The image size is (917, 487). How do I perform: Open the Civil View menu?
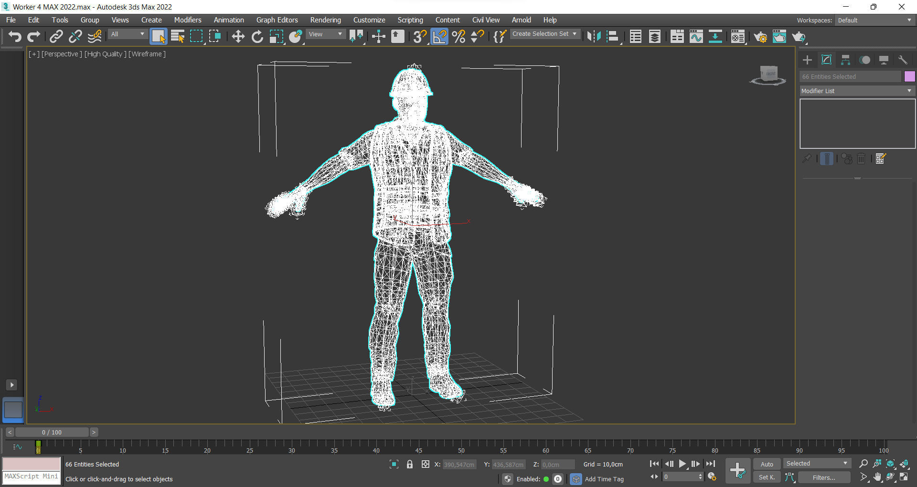(x=486, y=20)
